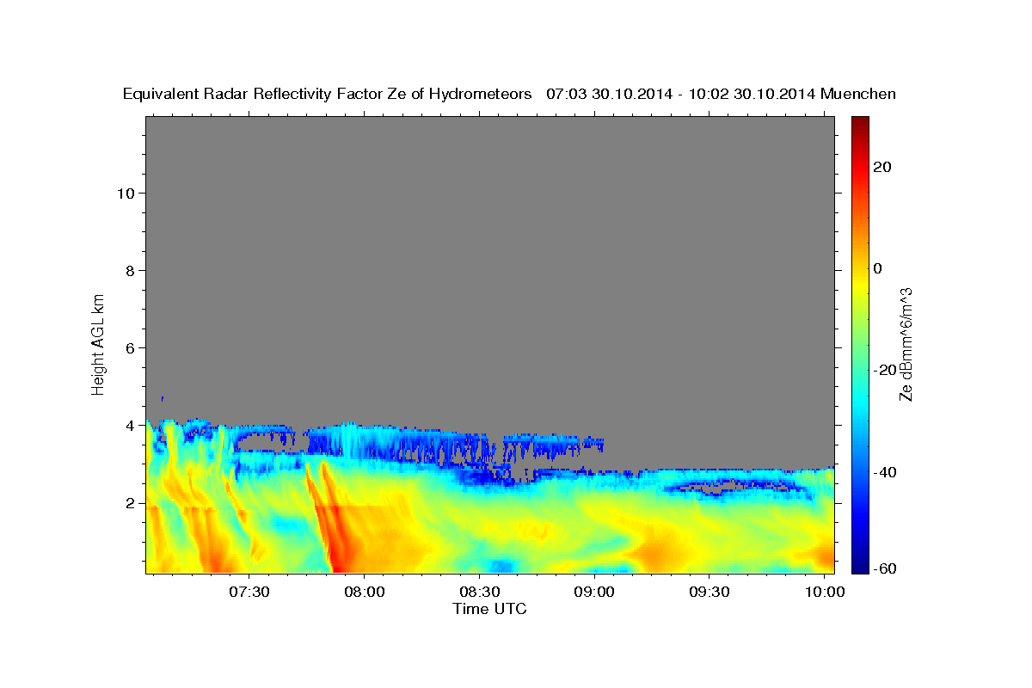
Task: Click the "Time UTC" axis label
Action: pos(489,609)
